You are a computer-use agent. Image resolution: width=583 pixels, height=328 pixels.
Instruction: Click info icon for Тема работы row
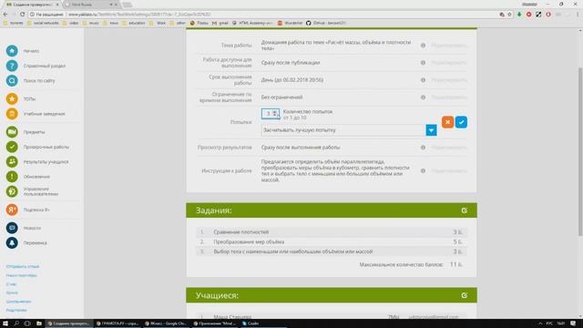click(423, 46)
